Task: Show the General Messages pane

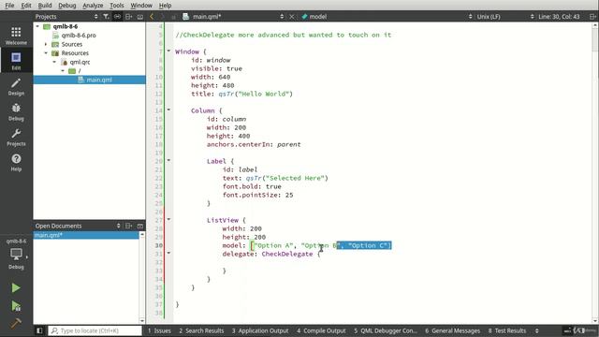Action: coord(452,330)
